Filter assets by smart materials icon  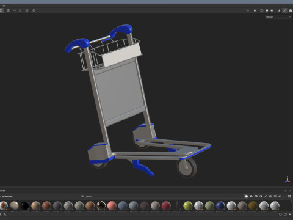[x=251, y=196]
